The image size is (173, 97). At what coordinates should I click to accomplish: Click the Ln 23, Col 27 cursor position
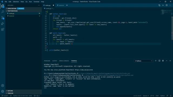coord(137,96)
